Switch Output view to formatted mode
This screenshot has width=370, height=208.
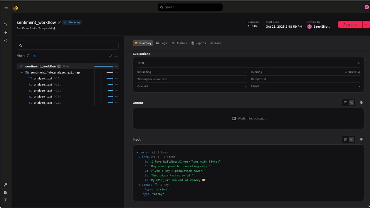345,103
